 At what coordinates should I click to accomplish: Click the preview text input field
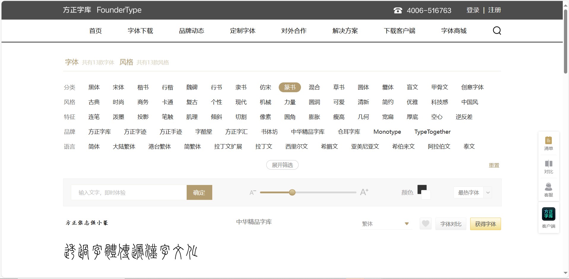(129, 192)
